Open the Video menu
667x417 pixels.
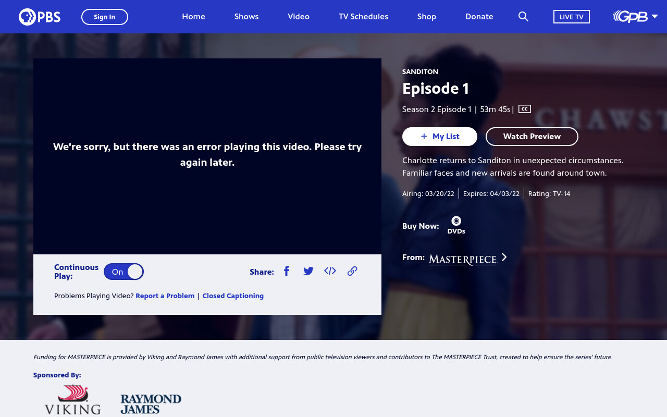[x=299, y=17]
